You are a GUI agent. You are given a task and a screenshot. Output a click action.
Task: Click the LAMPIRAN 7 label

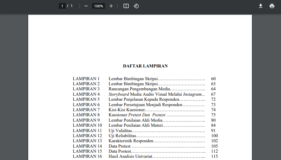[x=86, y=110]
